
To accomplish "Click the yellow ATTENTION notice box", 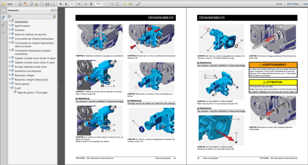I will (273, 87).
